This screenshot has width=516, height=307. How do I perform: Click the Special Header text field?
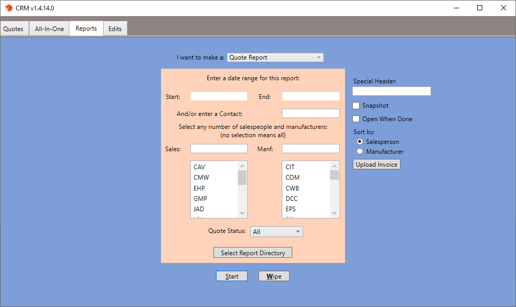[392, 91]
